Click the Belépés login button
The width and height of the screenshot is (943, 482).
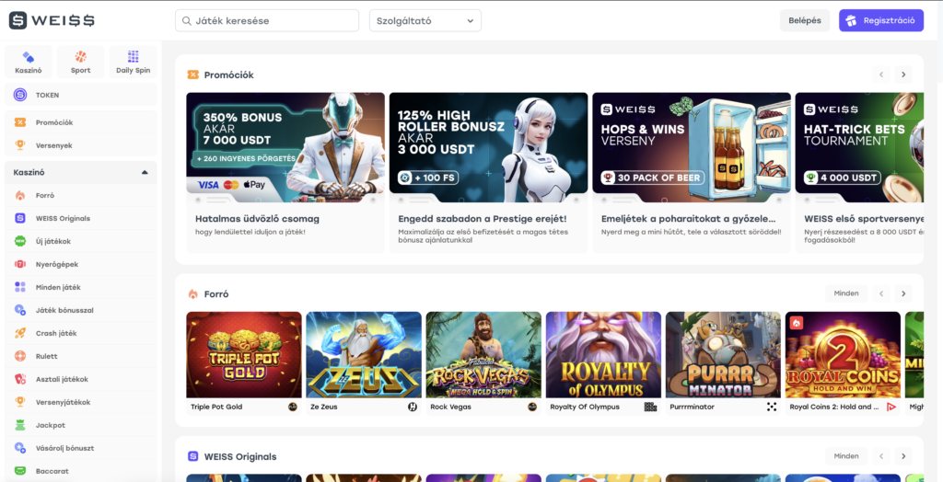coord(805,20)
